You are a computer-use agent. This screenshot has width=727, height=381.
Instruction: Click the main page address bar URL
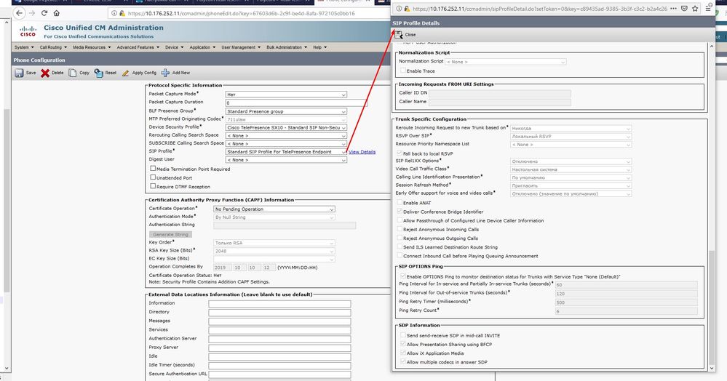(241, 13)
